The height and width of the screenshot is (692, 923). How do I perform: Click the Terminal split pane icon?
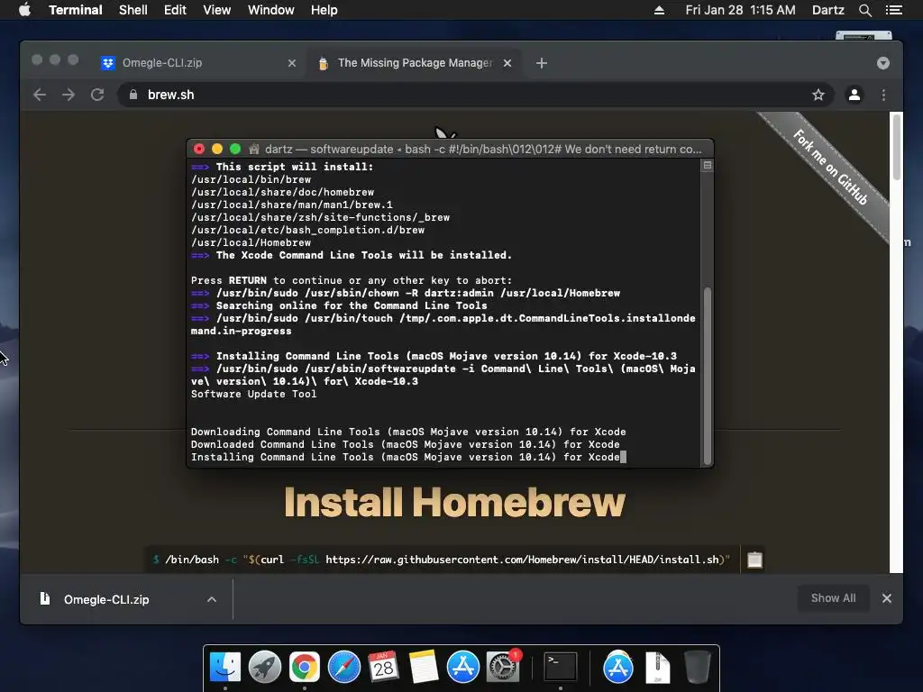tap(708, 166)
